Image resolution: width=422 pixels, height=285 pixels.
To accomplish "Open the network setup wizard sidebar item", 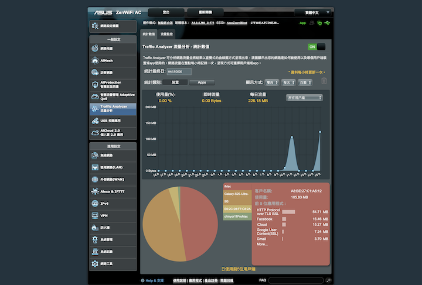I will click(113, 26).
